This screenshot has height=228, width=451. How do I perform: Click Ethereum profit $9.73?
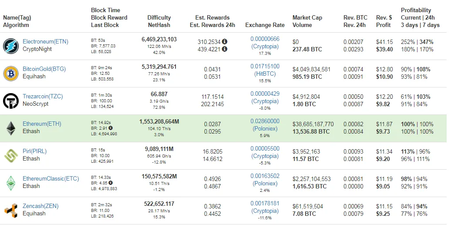tap(383, 131)
